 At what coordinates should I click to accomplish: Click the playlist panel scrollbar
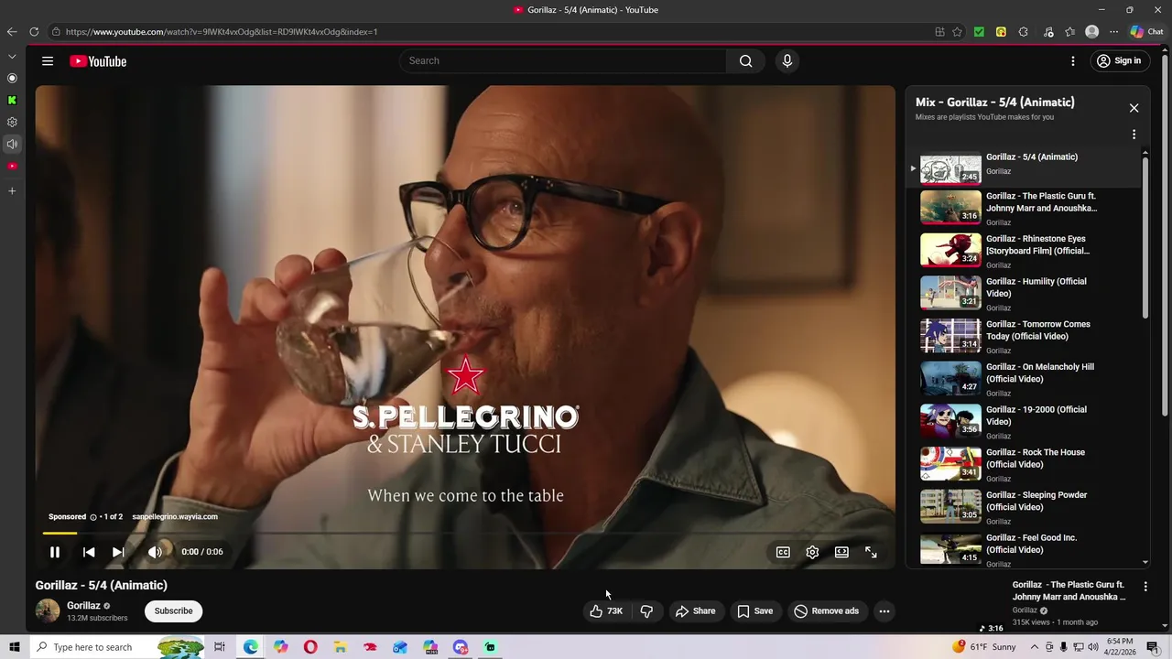pyautogui.click(x=1145, y=238)
